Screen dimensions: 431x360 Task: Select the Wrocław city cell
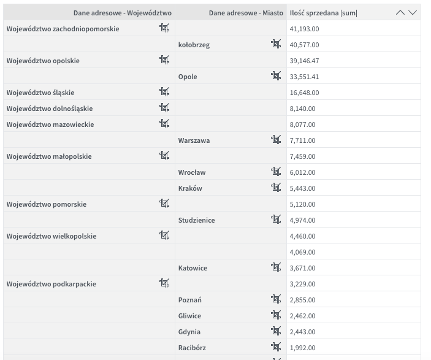(x=192, y=172)
